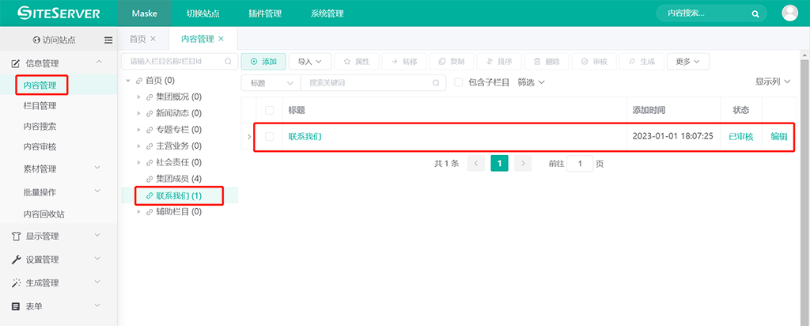The height and width of the screenshot is (326, 810).
Task: Check the select-all checkbox in table header
Action: 270,110
